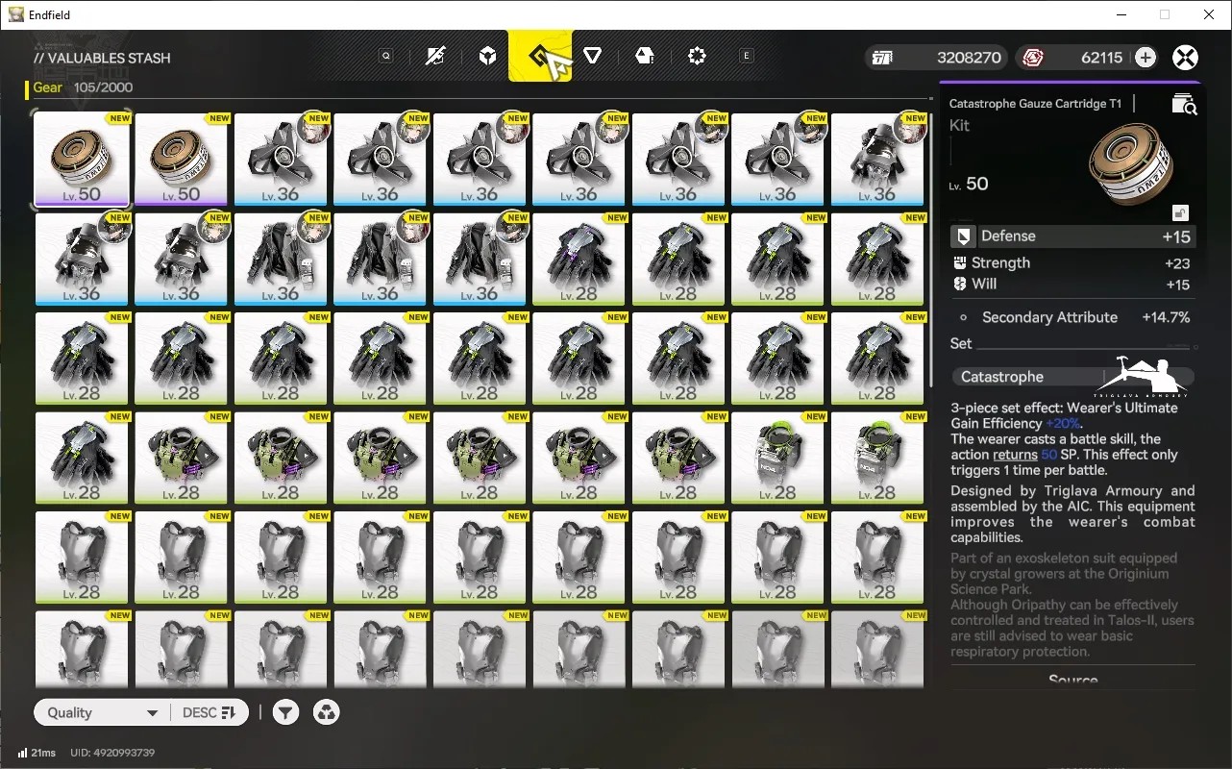Screen dimensions: 1232x769
Task: Open the cog-shaped stash tab
Action: pos(697,56)
